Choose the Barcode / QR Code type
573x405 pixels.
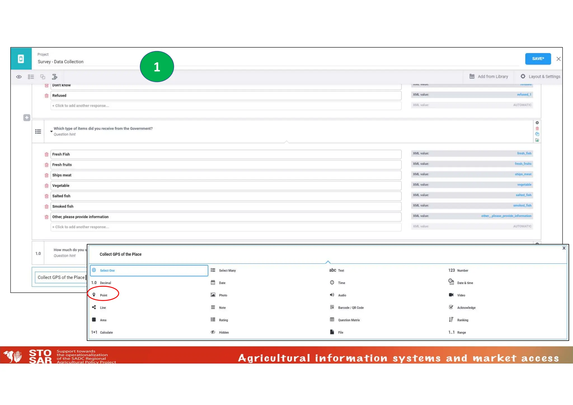pos(351,308)
